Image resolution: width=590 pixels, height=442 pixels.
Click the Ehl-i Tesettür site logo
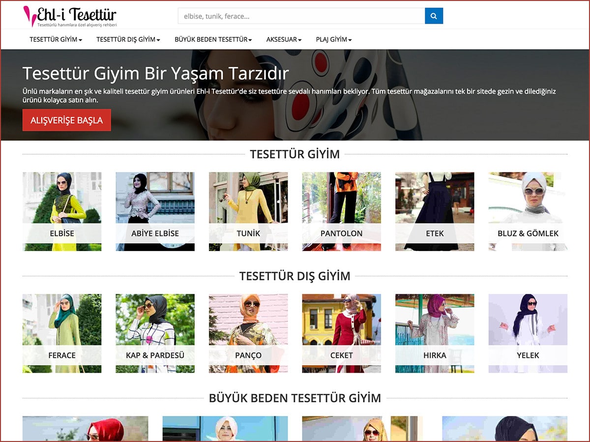click(x=70, y=16)
